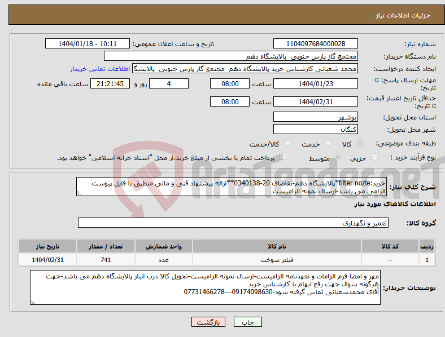Select the جزیی purchase type radio
This screenshot has width=445, height=337.
pyautogui.click(x=374, y=157)
